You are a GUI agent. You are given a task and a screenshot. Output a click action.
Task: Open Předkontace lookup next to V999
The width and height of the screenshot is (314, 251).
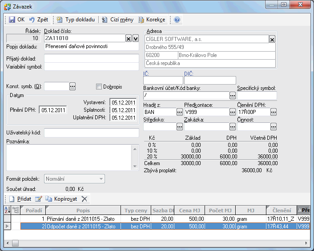[x=232, y=112]
